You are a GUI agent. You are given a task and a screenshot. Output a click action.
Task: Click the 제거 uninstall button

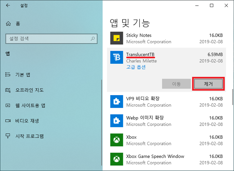tap(208, 84)
